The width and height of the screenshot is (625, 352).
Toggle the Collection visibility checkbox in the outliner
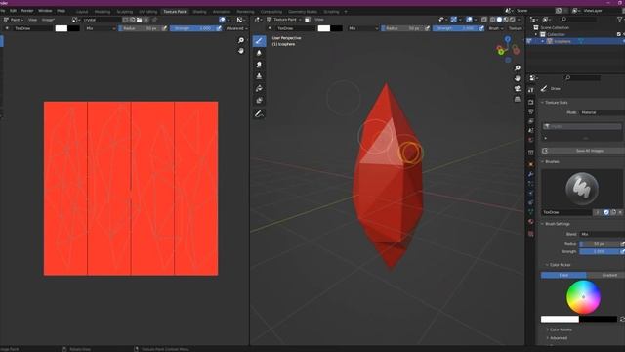tap(618, 35)
